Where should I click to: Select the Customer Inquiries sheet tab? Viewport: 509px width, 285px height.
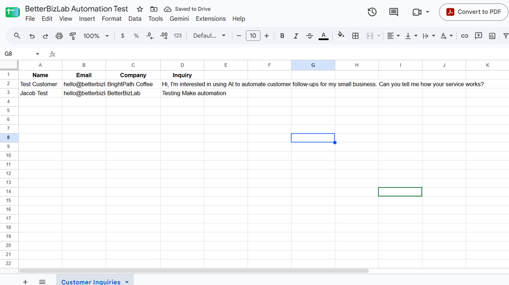point(91,282)
